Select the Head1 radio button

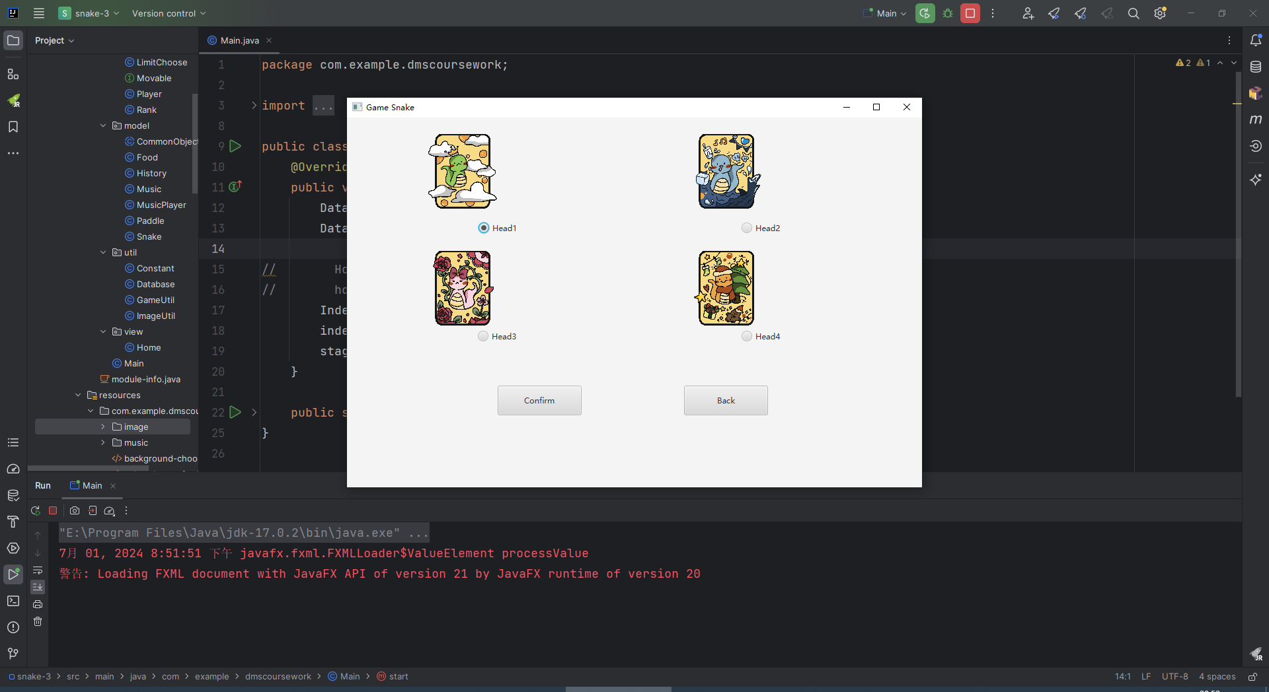(484, 228)
